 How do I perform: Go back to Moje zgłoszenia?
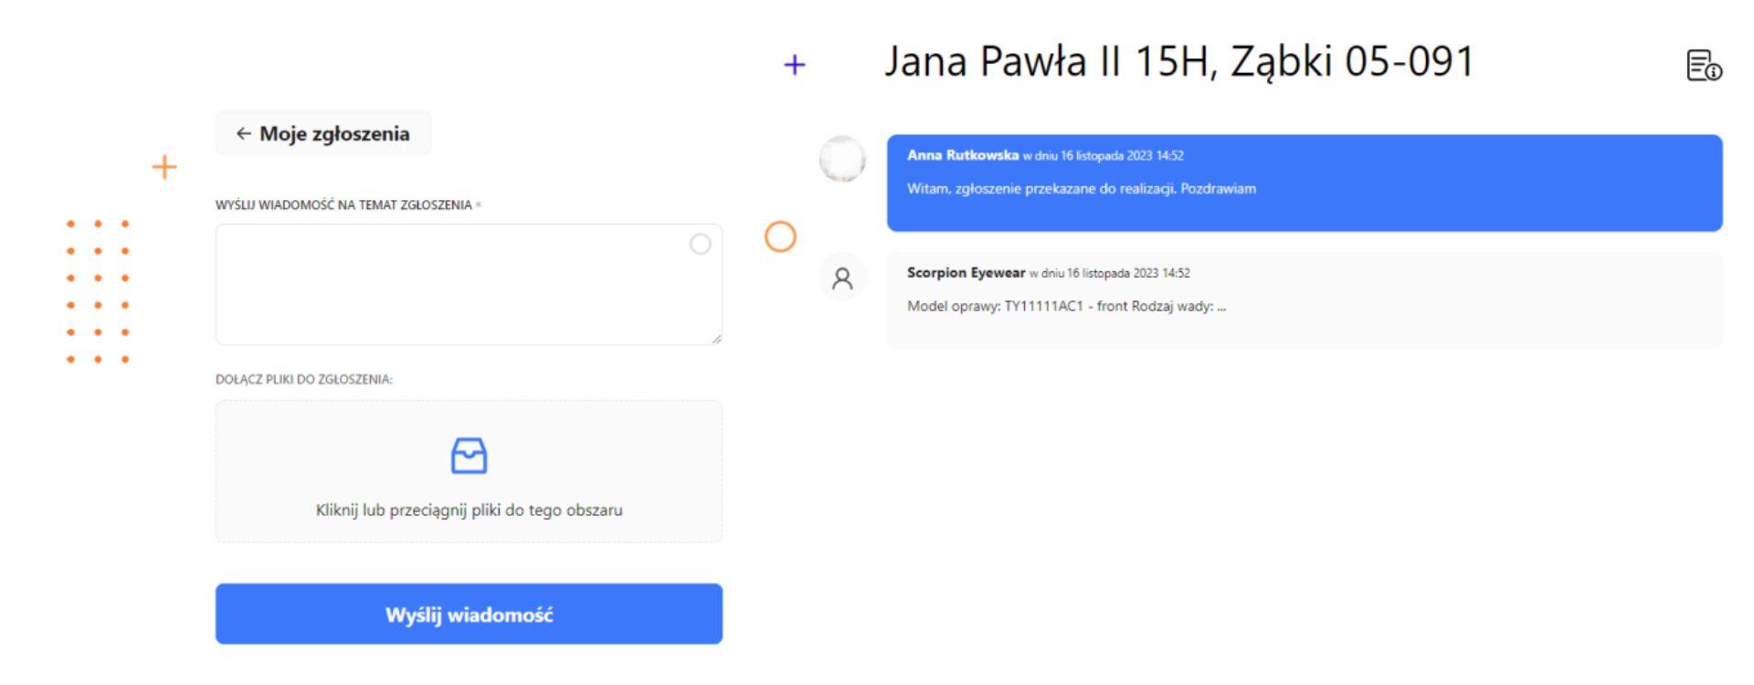323,133
